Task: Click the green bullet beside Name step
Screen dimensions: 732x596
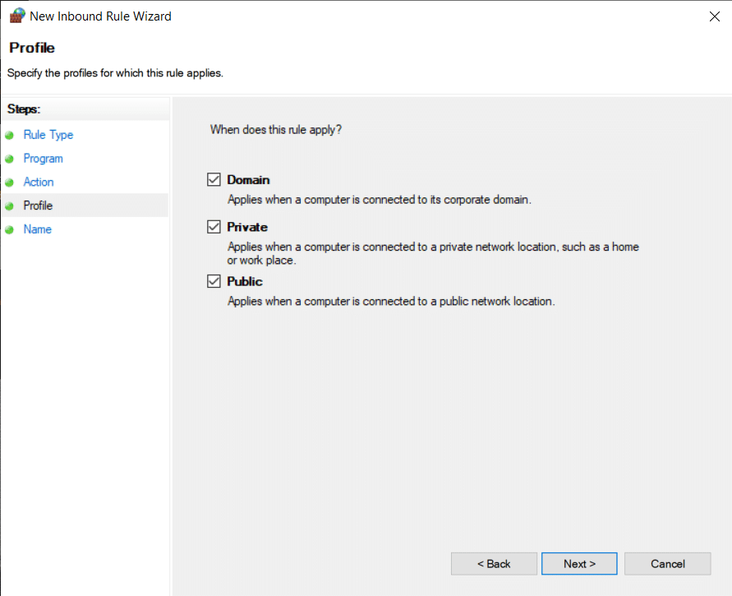Action: (9, 230)
